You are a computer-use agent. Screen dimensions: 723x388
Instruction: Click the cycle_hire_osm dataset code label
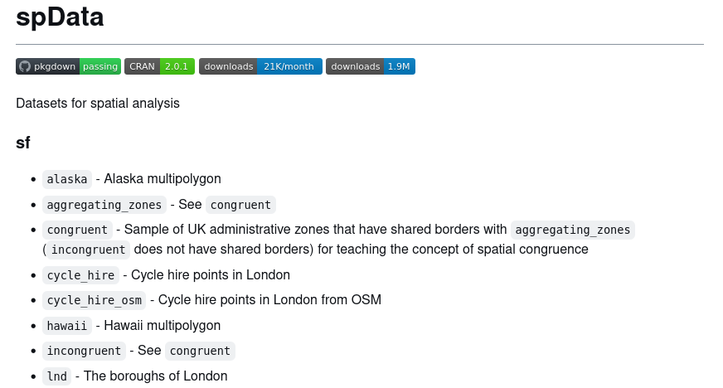94,300
